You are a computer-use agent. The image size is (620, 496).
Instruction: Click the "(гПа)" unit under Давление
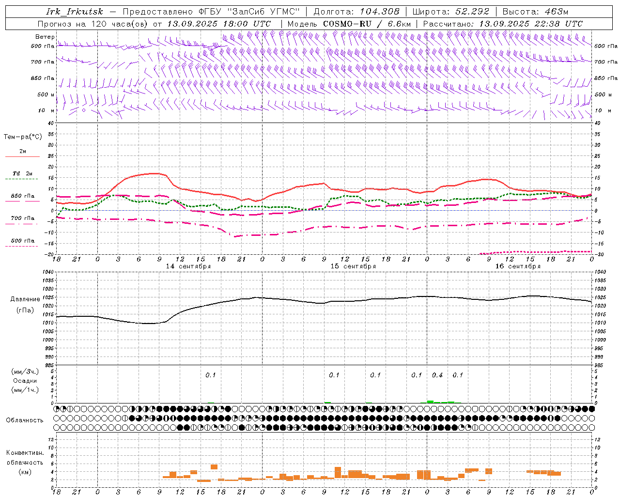(25, 310)
